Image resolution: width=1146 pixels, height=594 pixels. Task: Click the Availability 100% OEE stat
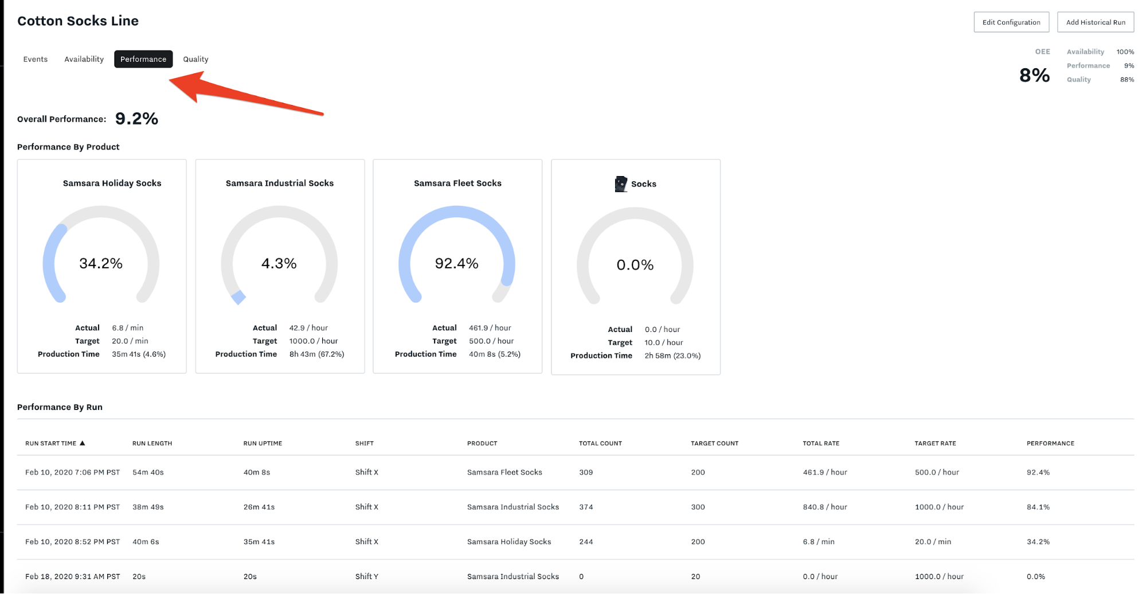pyautogui.click(x=1100, y=52)
